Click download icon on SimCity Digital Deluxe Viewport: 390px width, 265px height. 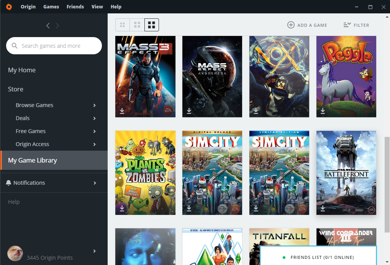[189, 208]
